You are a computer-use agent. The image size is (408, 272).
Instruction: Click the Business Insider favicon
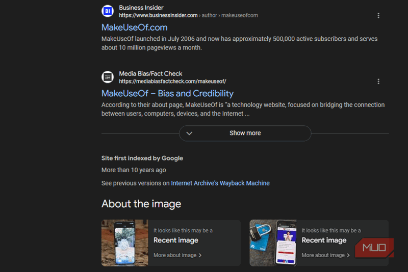click(x=108, y=11)
